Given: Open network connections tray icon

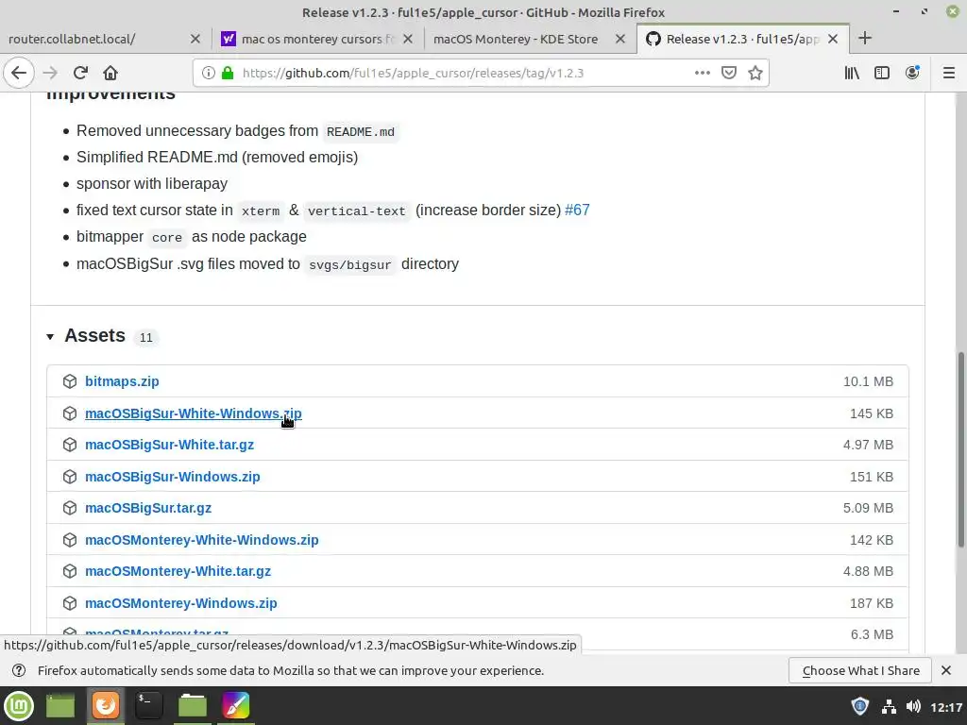Looking at the screenshot, I should tap(889, 706).
